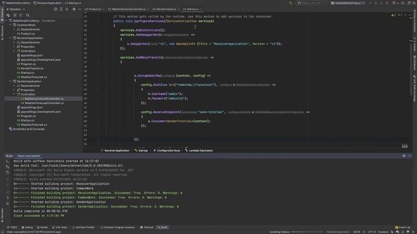
Task: Expand Properties under ReceiverApplication
Action: (x=14, y=47)
